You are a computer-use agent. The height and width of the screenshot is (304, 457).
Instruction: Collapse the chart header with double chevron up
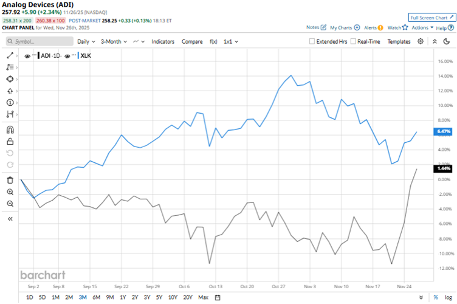coord(435,41)
